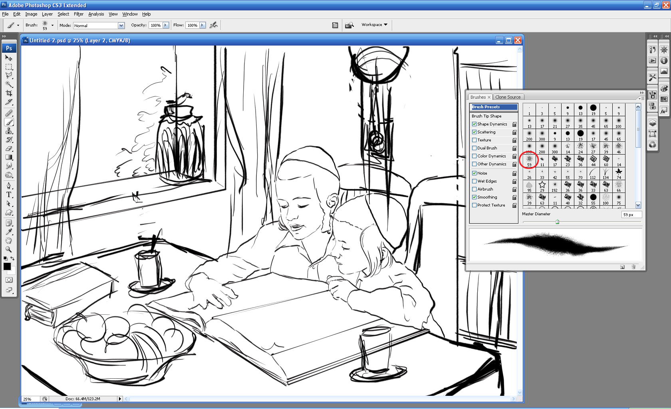The height and width of the screenshot is (409, 671).
Task: Enable the Other Dynamics checkbox
Action: [474, 164]
